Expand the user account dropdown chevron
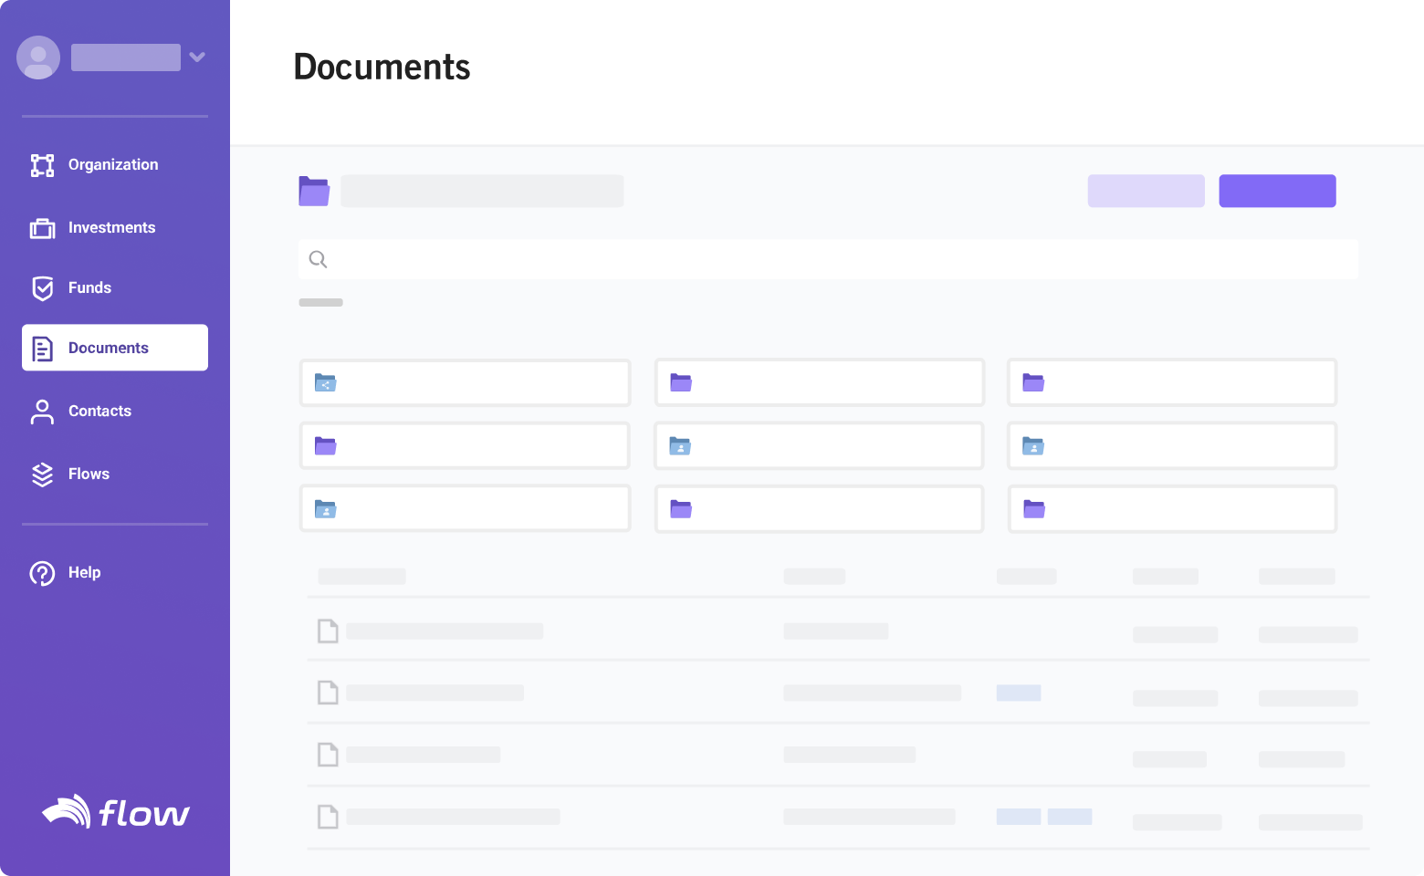 [x=197, y=57]
